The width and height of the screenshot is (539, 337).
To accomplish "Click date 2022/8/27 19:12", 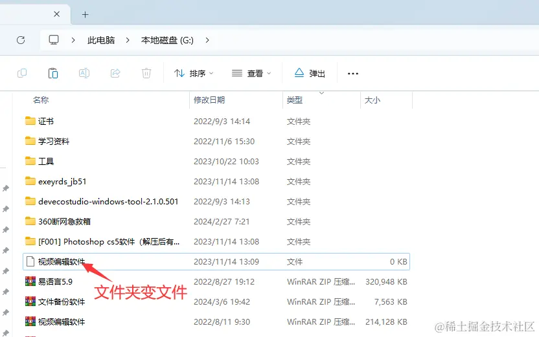I will [x=224, y=282].
